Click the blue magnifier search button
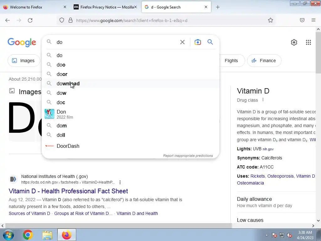Screen dimensions: 321x241 point(210,42)
